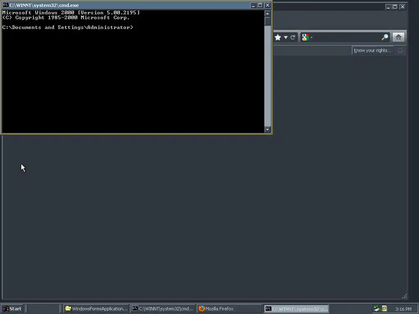Image resolution: width=419 pixels, height=314 pixels.
Task: Click the Know your rights button
Action: (372, 50)
